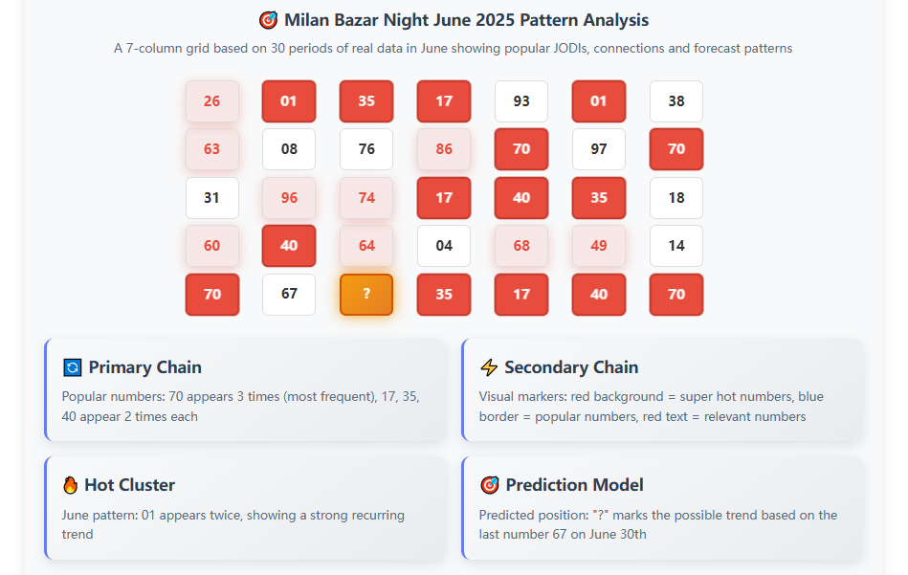Select the red cell labeled 01 in the second column

coord(289,101)
